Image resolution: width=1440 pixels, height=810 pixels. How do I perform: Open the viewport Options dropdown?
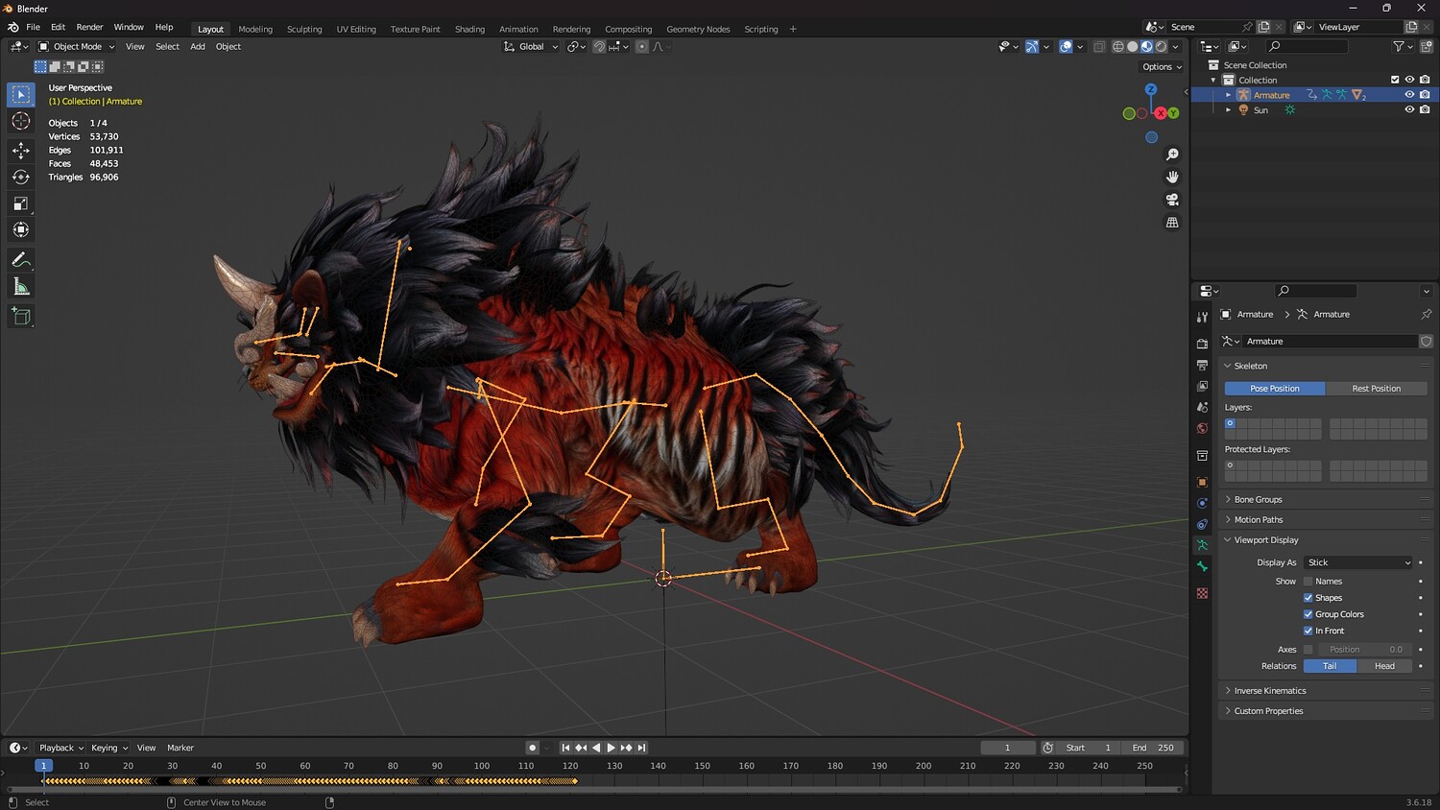pos(1162,67)
